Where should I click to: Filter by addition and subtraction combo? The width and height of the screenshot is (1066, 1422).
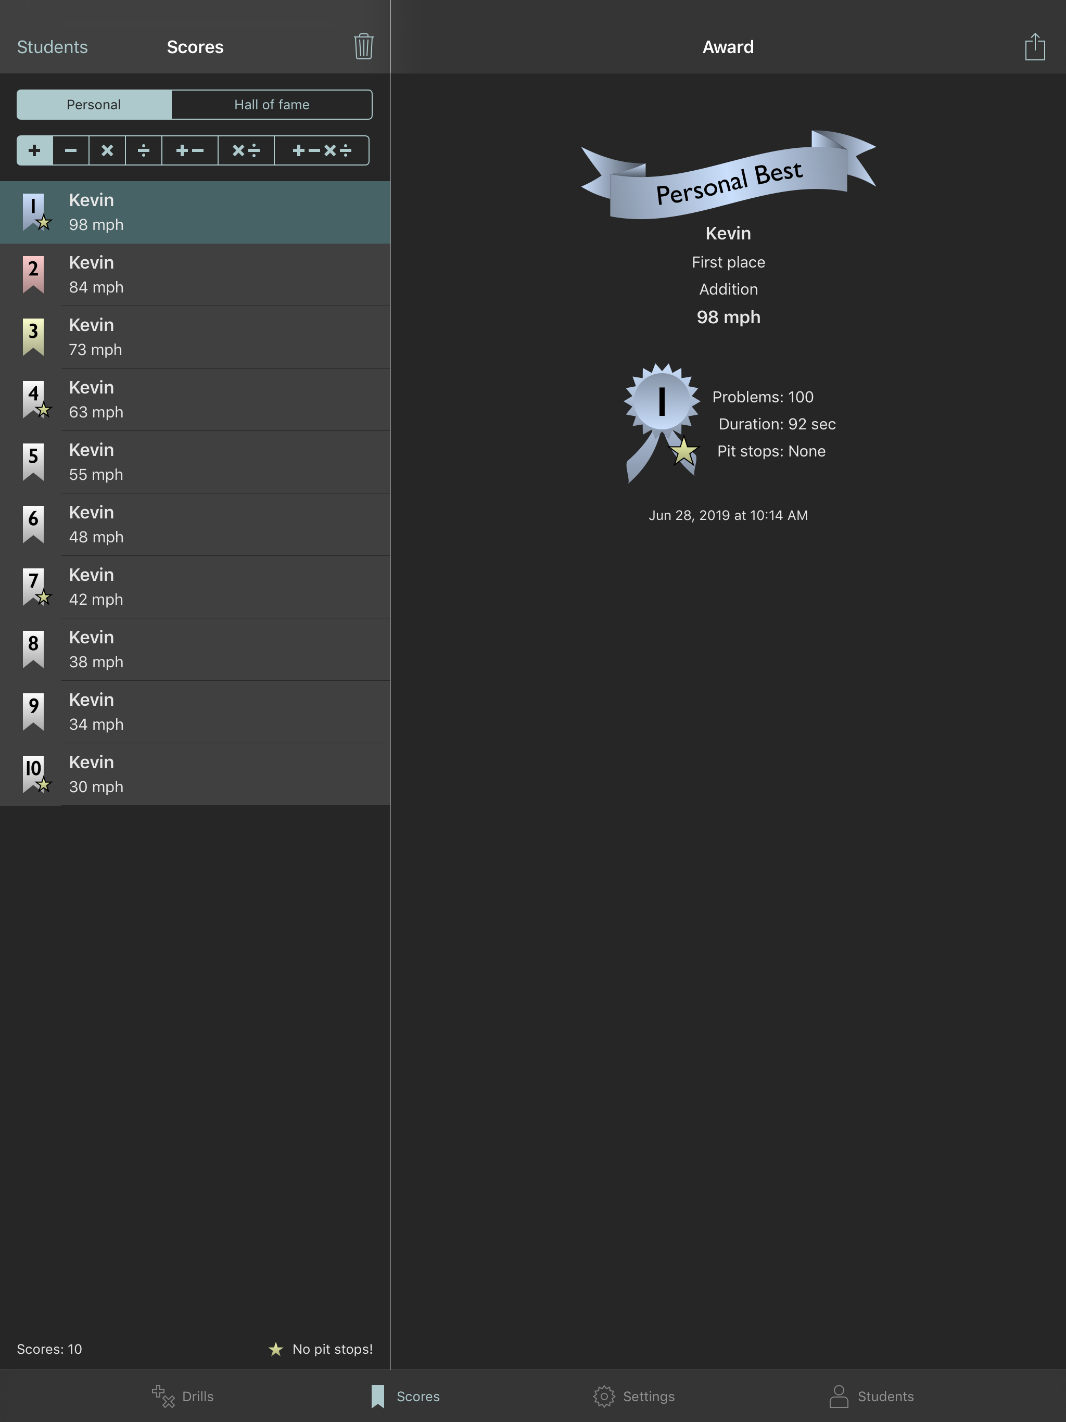(189, 150)
